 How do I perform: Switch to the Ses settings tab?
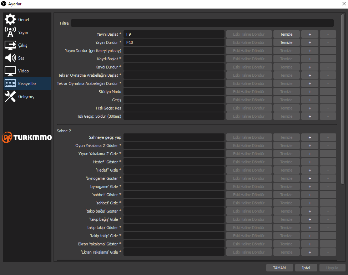coord(27,58)
